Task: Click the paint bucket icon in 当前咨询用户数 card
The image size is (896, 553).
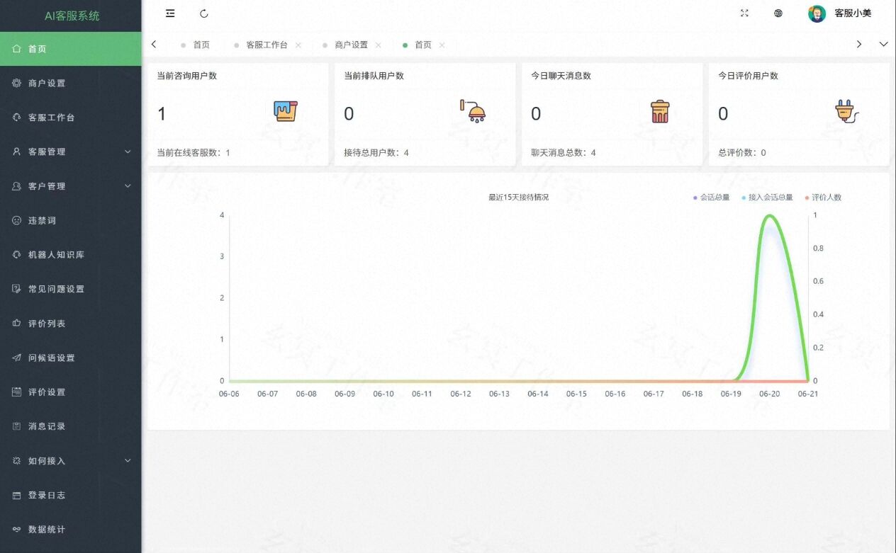Action: [286, 111]
